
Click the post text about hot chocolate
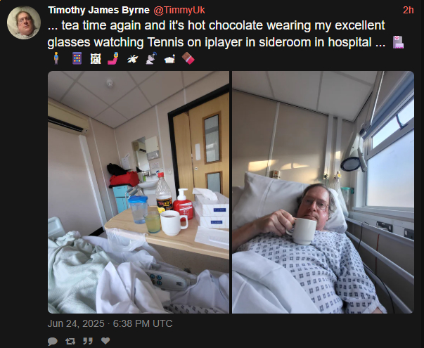(x=217, y=34)
